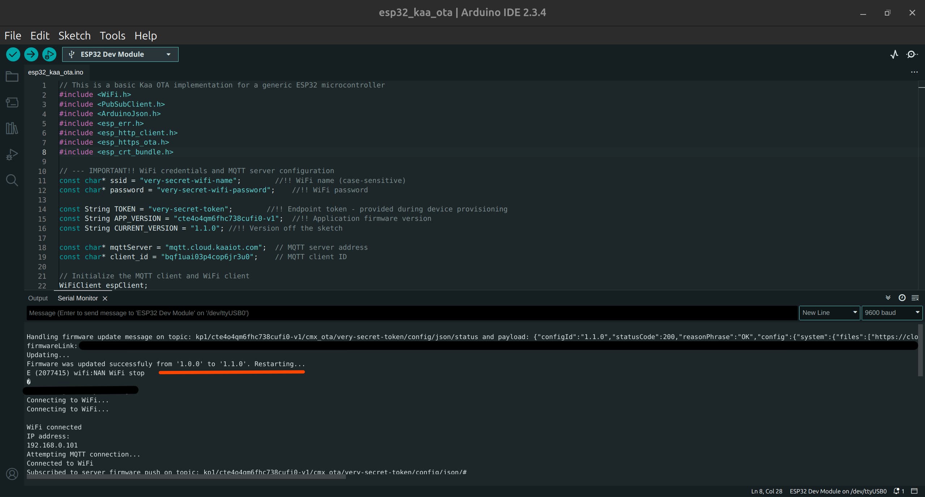Click the Ln 8, Col 28 status entry
Viewport: 925px width, 497px height.
click(x=767, y=492)
